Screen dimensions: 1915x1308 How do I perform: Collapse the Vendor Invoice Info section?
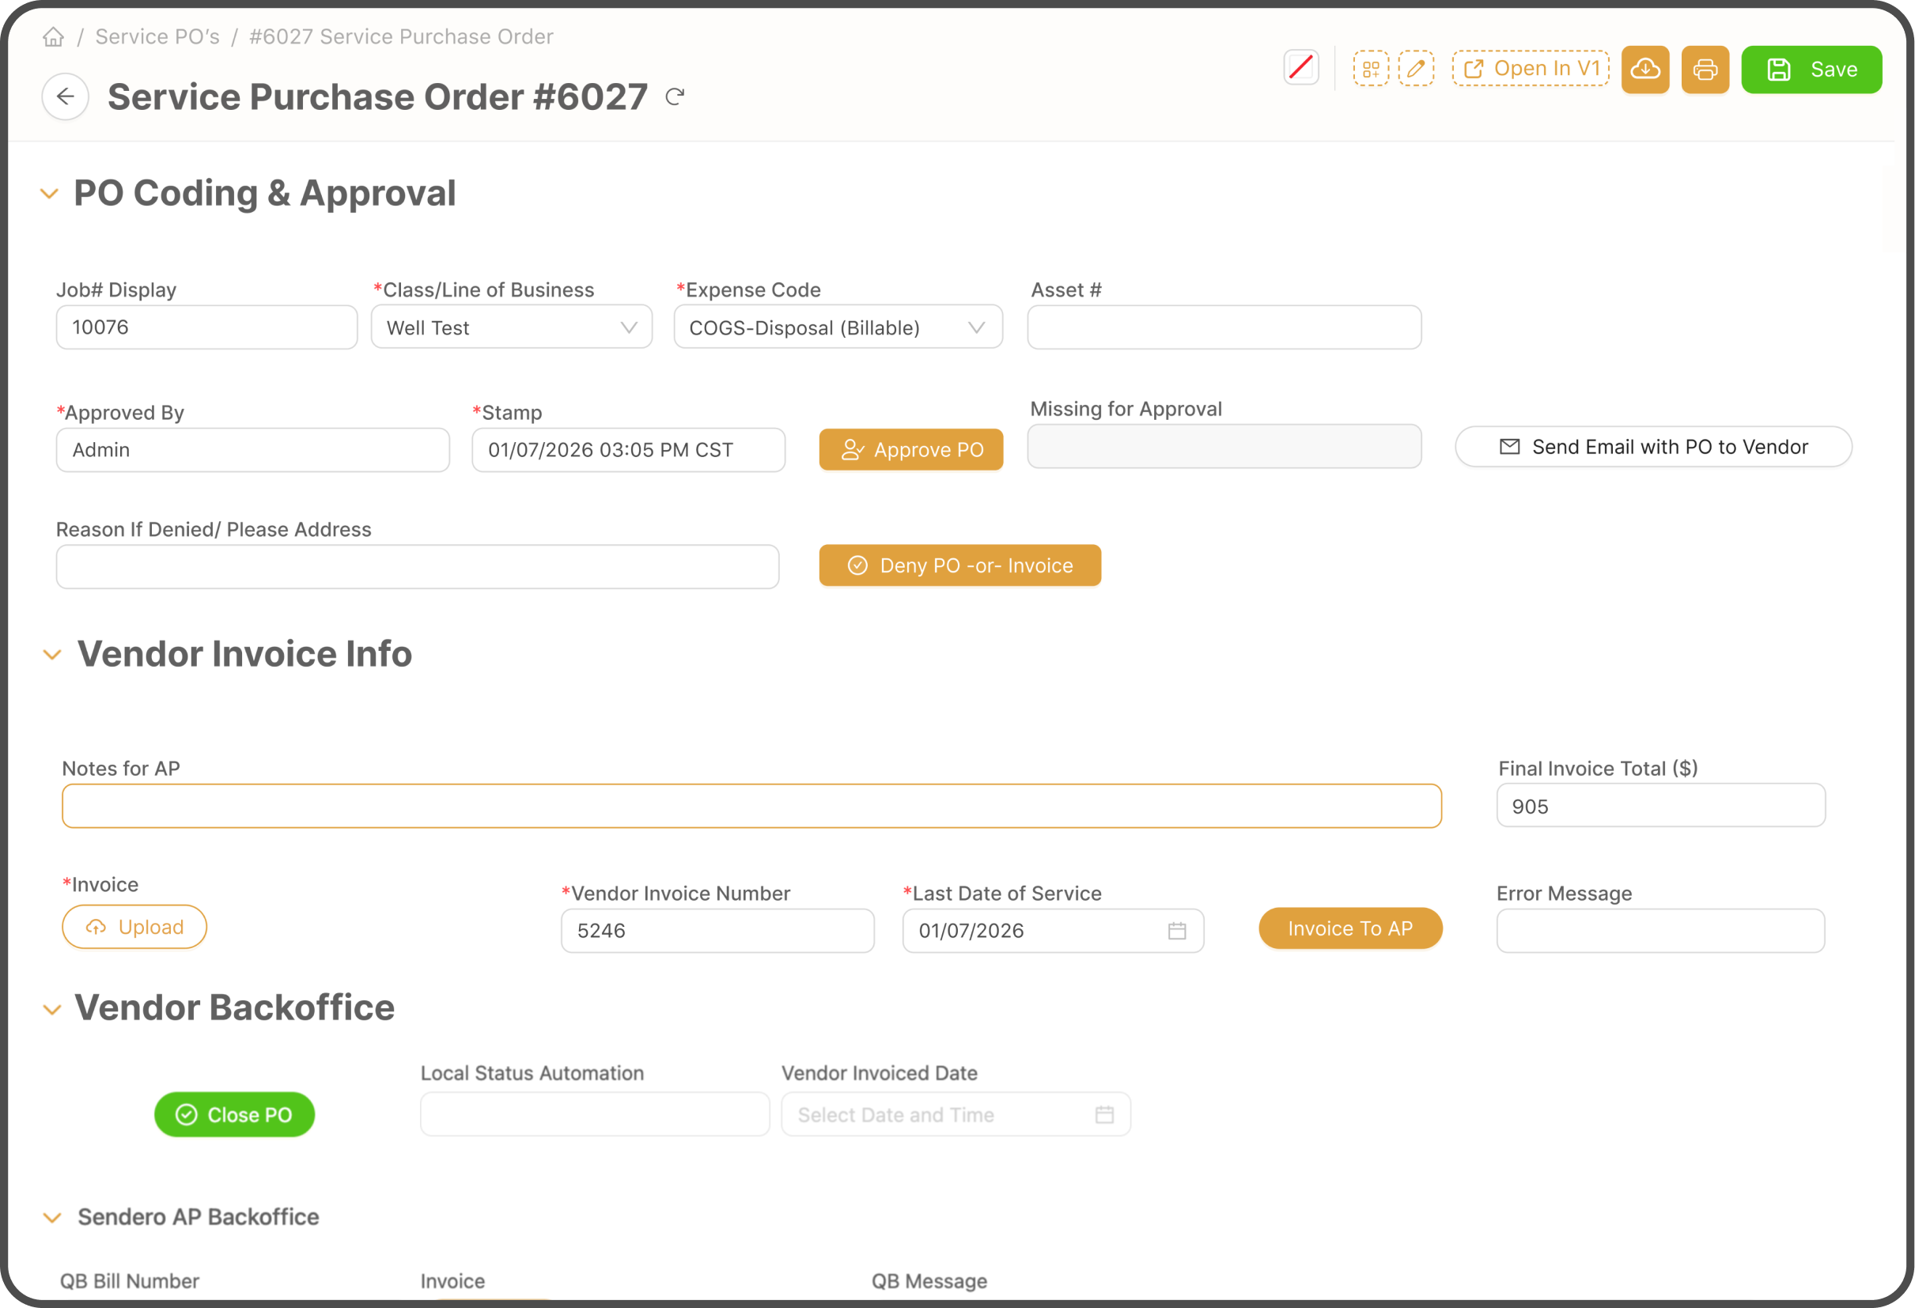(x=53, y=654)
